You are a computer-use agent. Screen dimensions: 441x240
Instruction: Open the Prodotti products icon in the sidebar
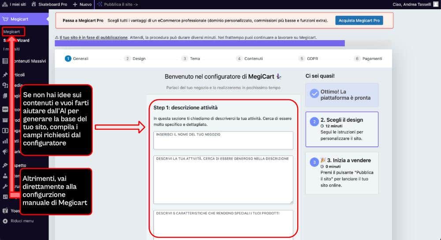tap(5, 120)
